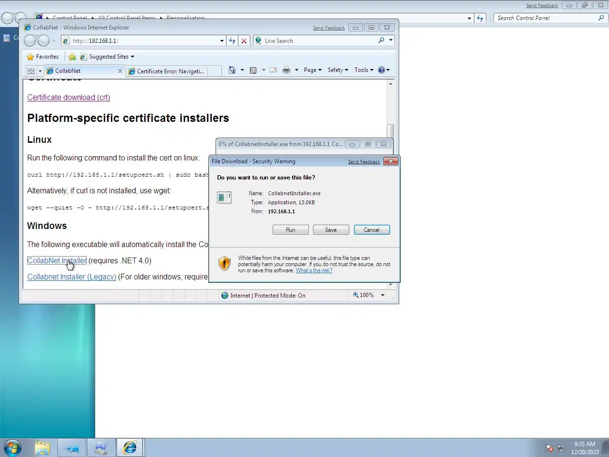Open the Suggested Sites dropdown
Image resolution: width=609 pixels, height=457 pixels.
[107, 57]
